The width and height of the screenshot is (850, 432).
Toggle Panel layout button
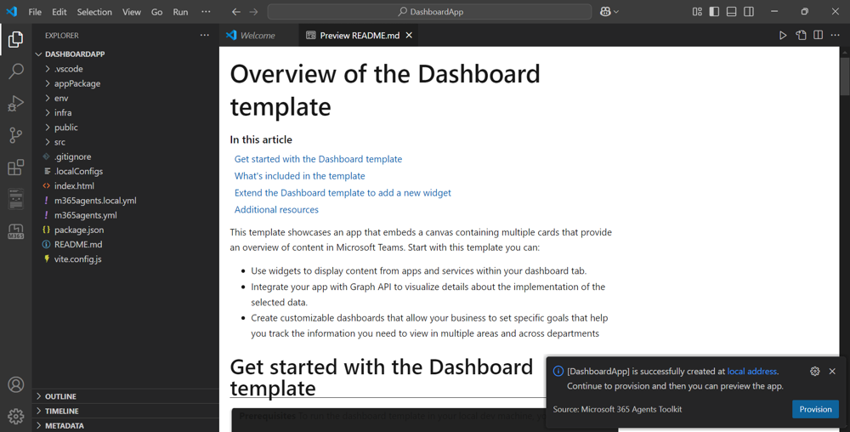pos(731,11)
